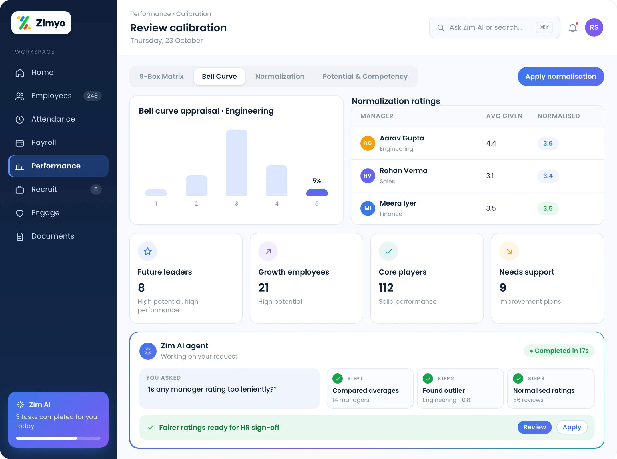
Task: Open the Normalization tab
Action: (x=280, y=76)
